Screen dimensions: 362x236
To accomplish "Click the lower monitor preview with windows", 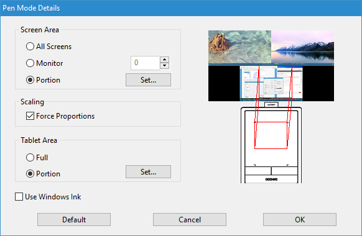I will [x=271, y=83].
